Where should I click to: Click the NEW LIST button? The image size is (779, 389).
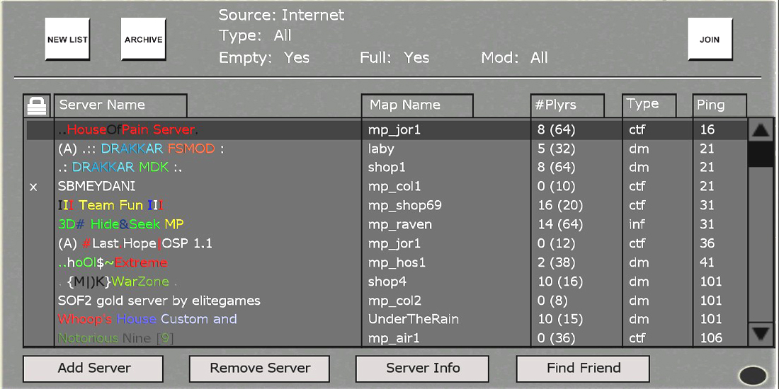click(67, 40)
